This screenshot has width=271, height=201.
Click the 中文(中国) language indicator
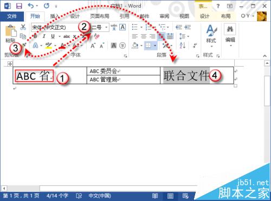click(x=100, y=196)
